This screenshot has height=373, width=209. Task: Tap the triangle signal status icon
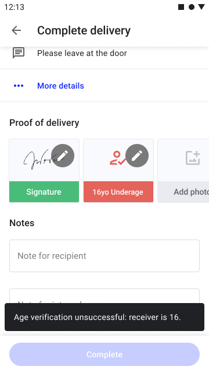click(x=201, y=7)
